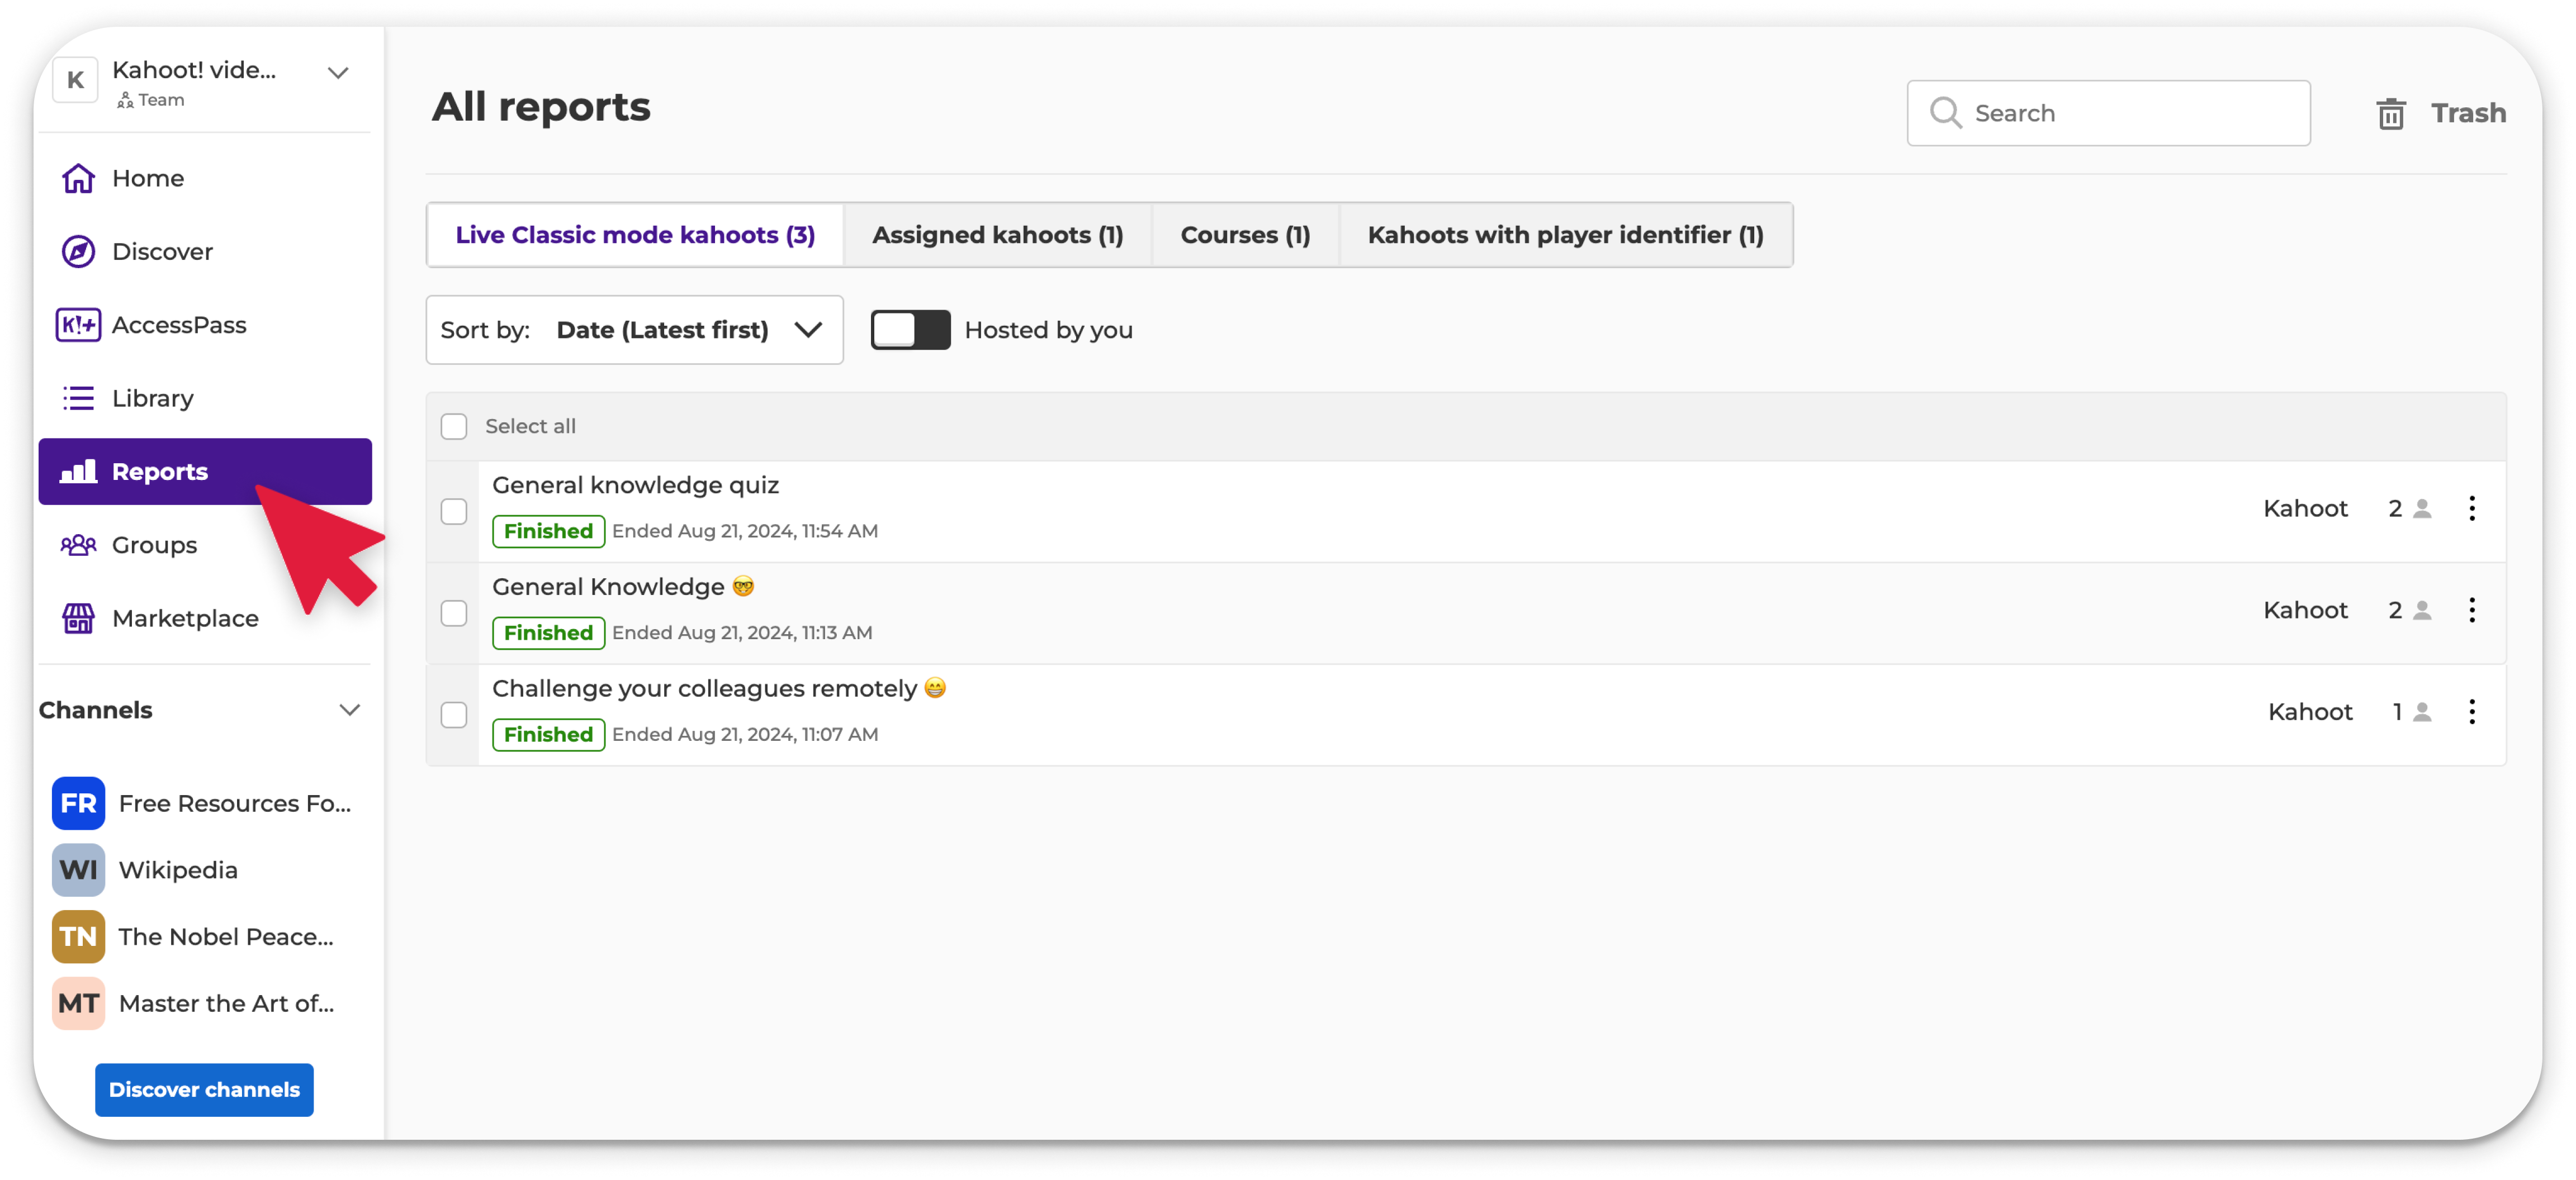Click the AccessPass K!+ icon
Image resolution: width=2576 pixels, height=1180 pixels.
click(x=78, y=325)
